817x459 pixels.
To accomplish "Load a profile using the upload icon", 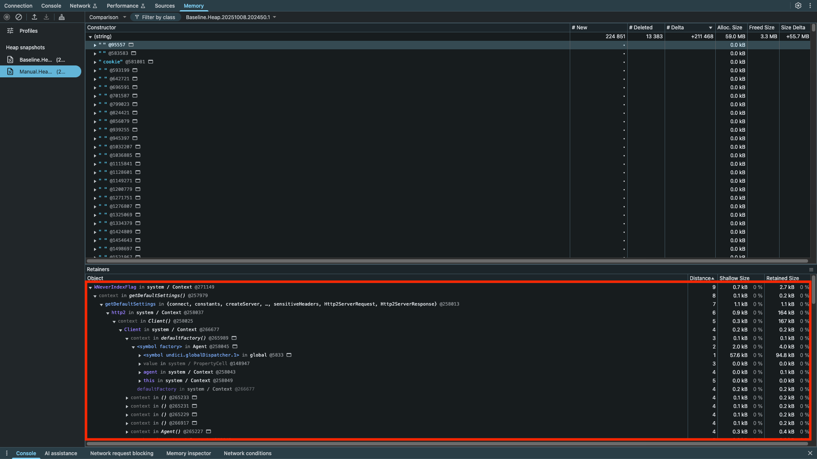I will coord(34,17).
